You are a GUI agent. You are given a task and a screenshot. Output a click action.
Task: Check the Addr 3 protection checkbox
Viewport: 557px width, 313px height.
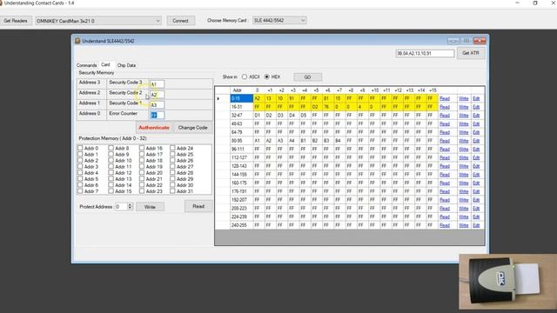point(80,166)
